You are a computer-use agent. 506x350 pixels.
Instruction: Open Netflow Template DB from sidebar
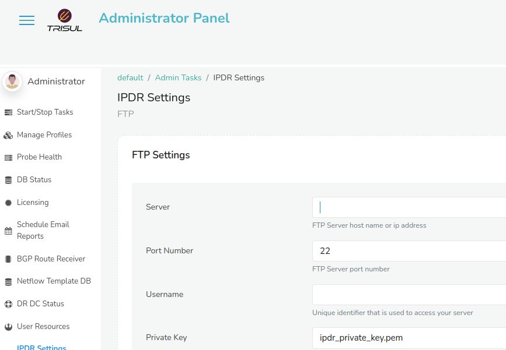point(54,281)
